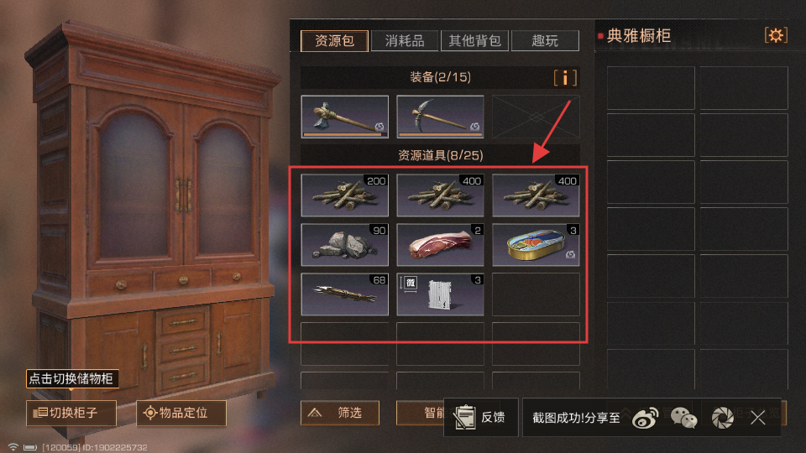Select the white panel item with 3
This screenshot has height=453, width=806.
pyautogui.click(x=440, y=294)
